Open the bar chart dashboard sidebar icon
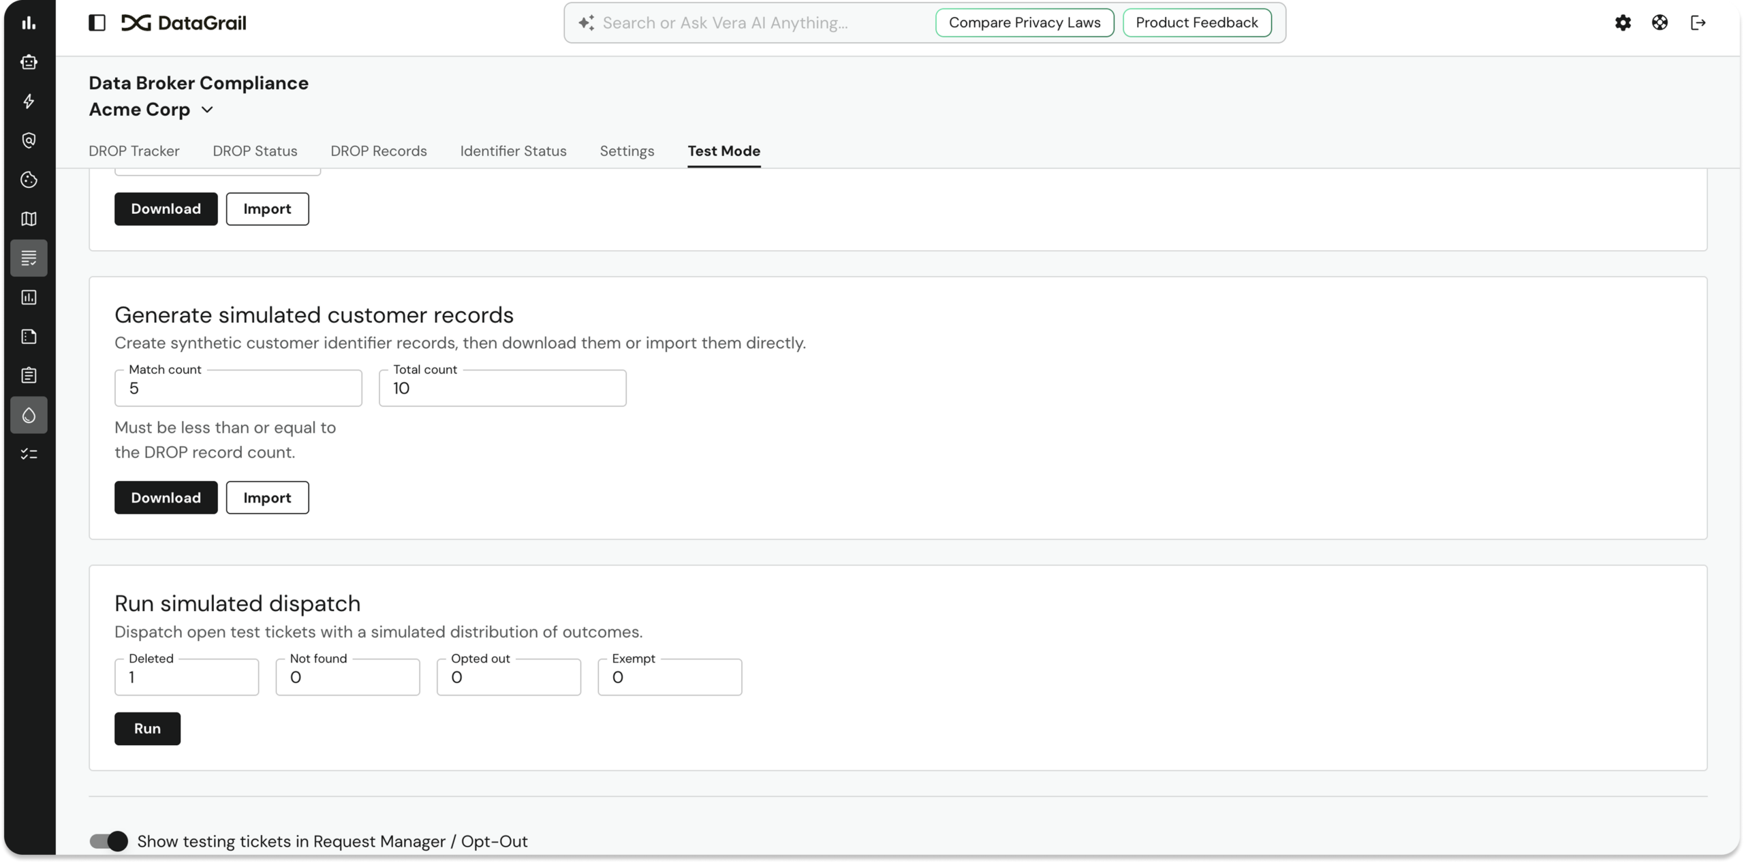Screen dimensions: 1744x863 pos(29,23)
